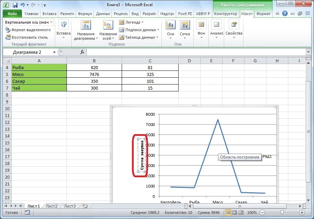Screen dimensions: 314x219
Task: Open Excel help question mark icon
Action: coord(285,14)
